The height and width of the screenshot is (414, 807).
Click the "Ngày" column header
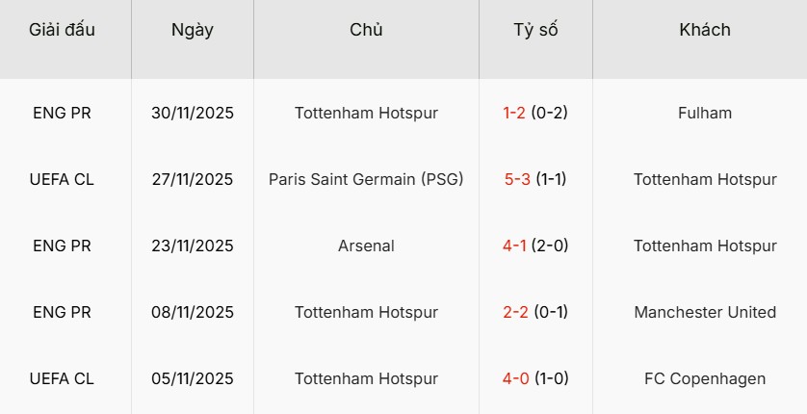point(193,30)
